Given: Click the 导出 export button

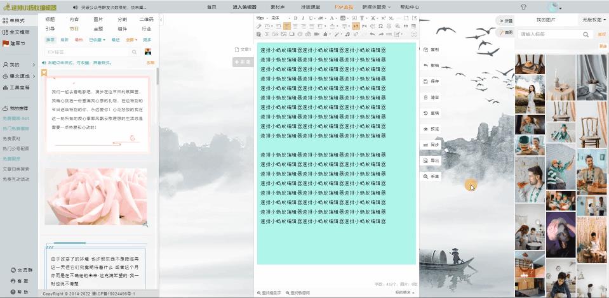Looking at the screenshot, I should point(431,160).
